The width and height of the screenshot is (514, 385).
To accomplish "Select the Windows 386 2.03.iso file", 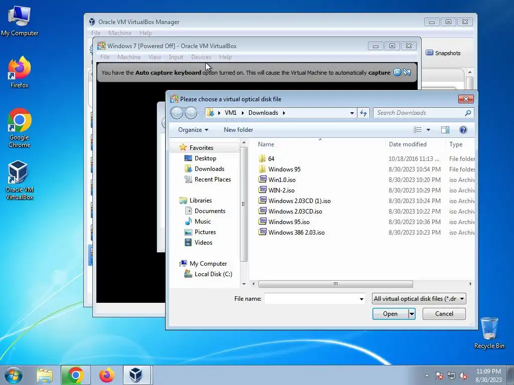I will pyautogui.click(x=296, y=233).
